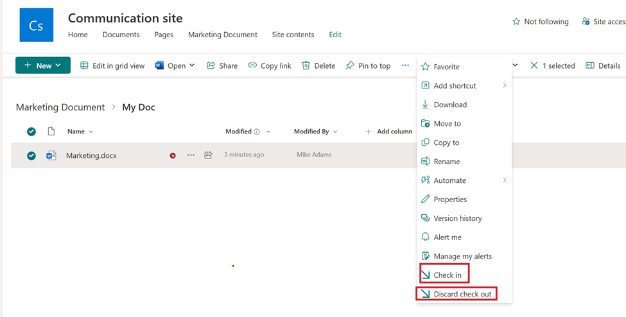Viewport: 626px width, 317px height.
Task: Click the share icon beside Marketing.docx
Action: [208, 155]
